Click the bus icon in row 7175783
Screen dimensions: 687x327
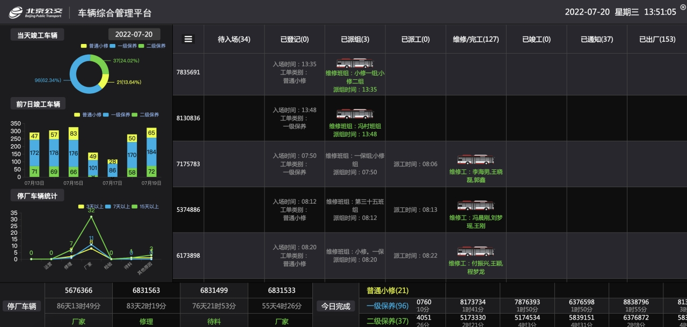click(476, 160)
